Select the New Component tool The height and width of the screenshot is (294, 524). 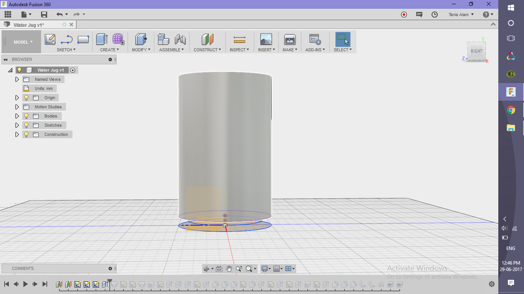click(x=163, y=39)
